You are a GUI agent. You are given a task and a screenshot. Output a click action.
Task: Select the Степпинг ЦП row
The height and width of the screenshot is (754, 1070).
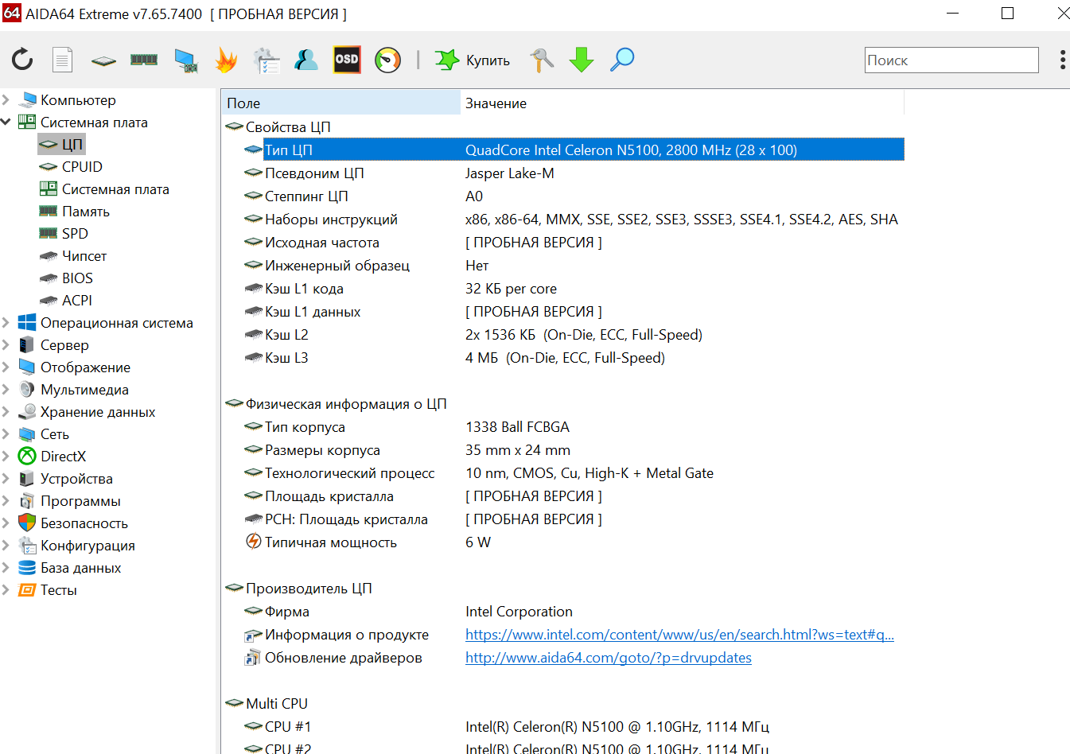pyautogui.click(x=573, y=196)
